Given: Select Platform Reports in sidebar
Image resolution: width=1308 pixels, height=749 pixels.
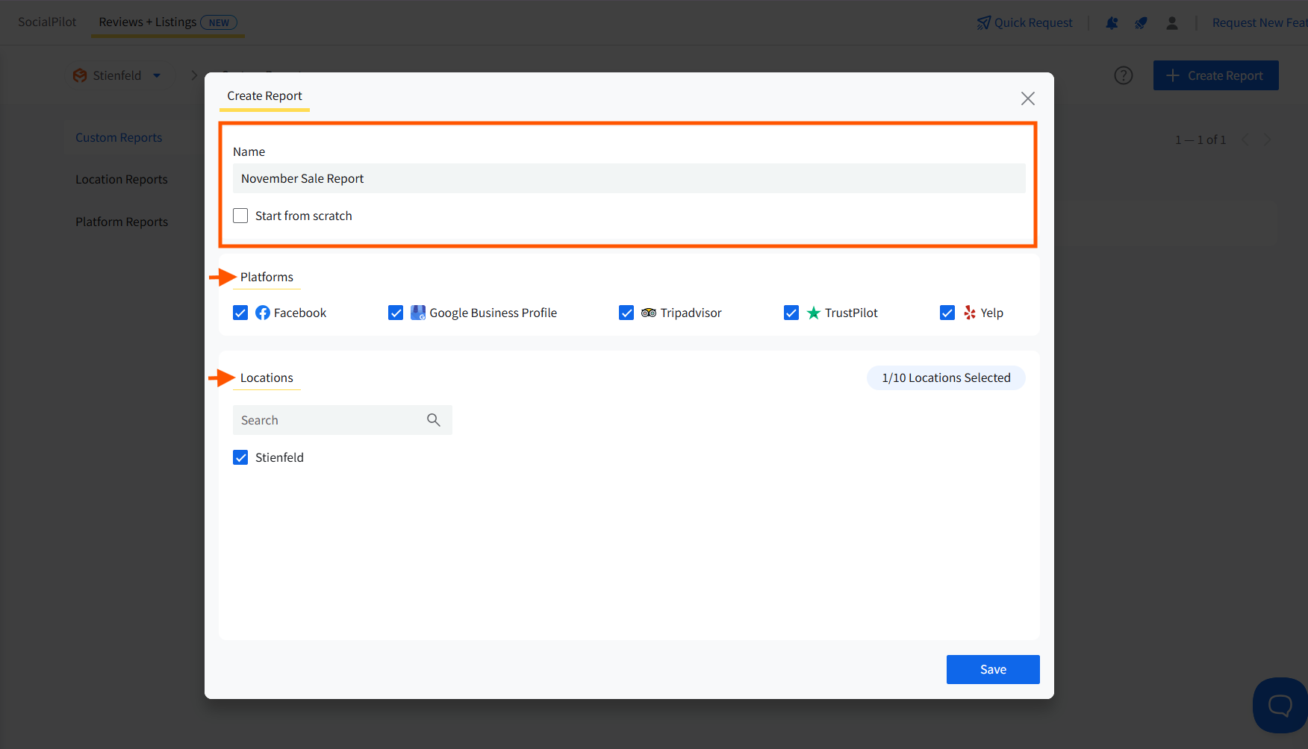Looking at the screenshot, I should pyautogui.click(x=122, y=222).
